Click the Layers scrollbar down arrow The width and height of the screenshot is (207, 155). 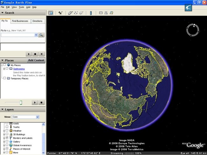coord(43,153)
